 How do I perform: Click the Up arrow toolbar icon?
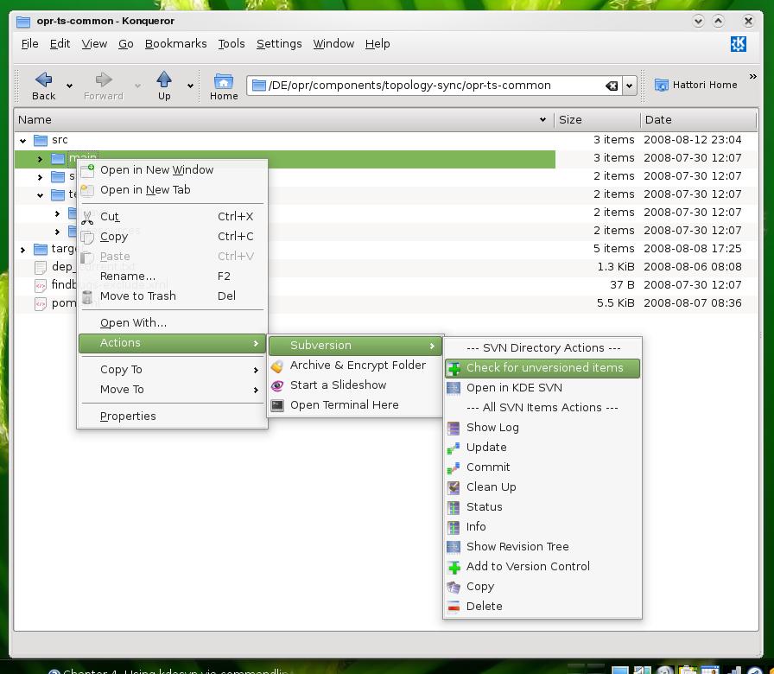tap(164, 79)
